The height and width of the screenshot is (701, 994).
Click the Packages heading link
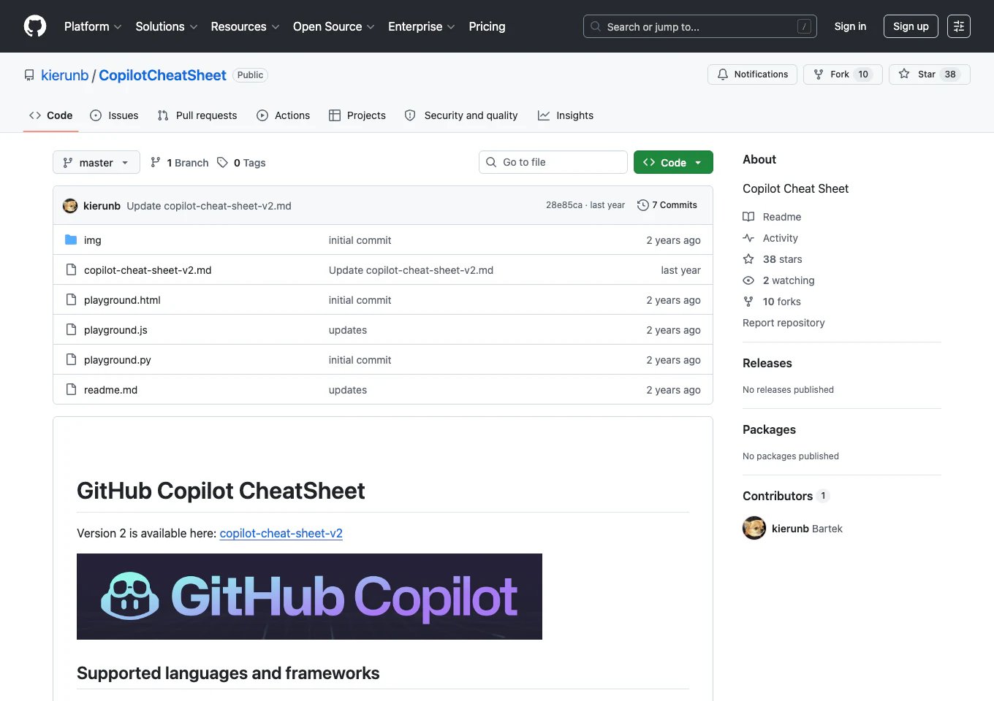click(x=769, y=429)
